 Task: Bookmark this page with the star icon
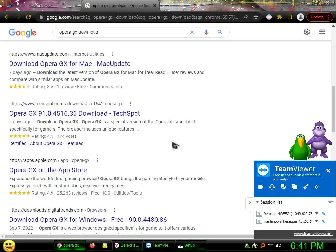256,17
